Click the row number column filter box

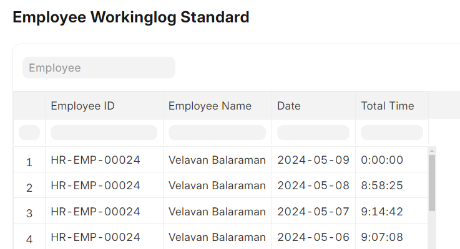pyautogui.click(x=29, y=133)
